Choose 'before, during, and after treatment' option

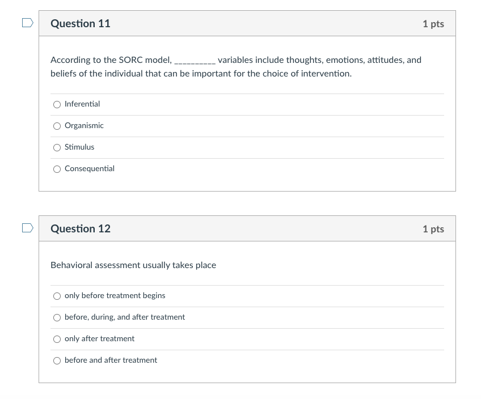point(57,317)
